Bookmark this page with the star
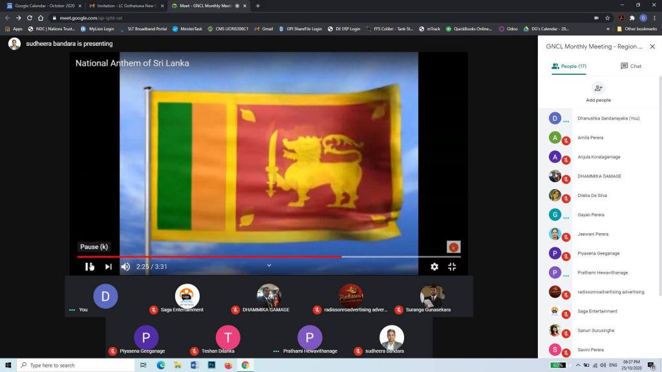 tap(608, 18)
